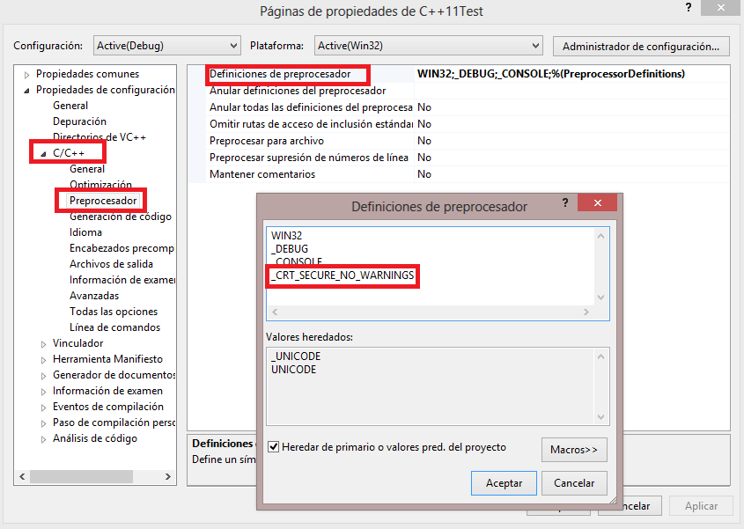Image resolution: width=744 pixels, height=529 pixels.
Task: Enable the Heredar de primario checkbox
Action: [273, 445]
